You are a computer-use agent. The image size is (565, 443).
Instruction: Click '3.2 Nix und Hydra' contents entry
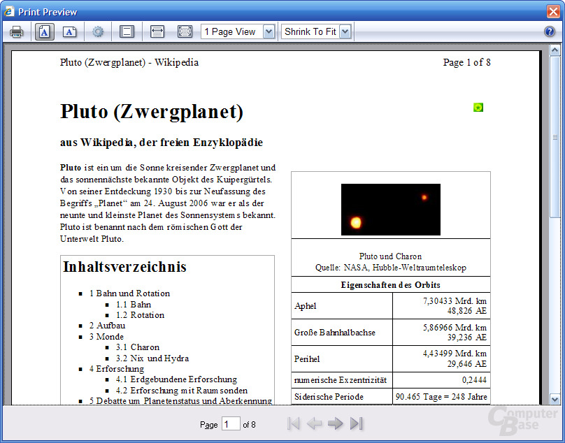pyautogui.click(x=152, y=358)
